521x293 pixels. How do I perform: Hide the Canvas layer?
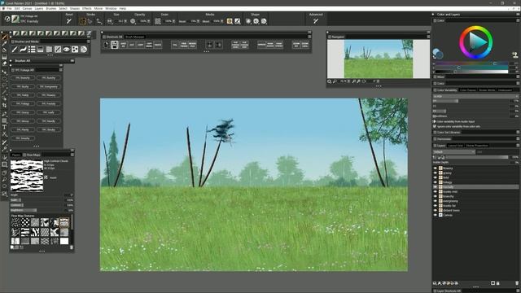[436, 215]
